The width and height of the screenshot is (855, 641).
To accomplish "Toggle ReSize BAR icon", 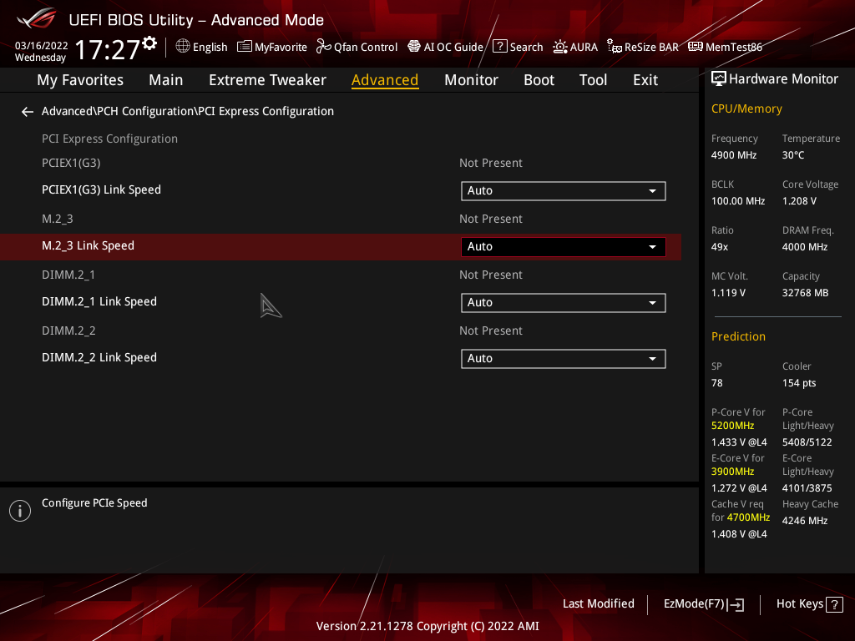I will (x=615, y=47).
